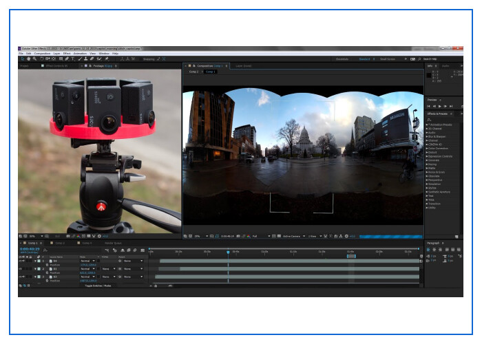Screen dimensions: 482x344
Task: Toggle the Snapping checkbox in the toolbar
Action: point(141,59)
